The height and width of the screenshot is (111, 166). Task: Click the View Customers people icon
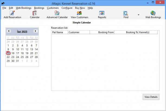pyautogui.click(x=79, y=13)
